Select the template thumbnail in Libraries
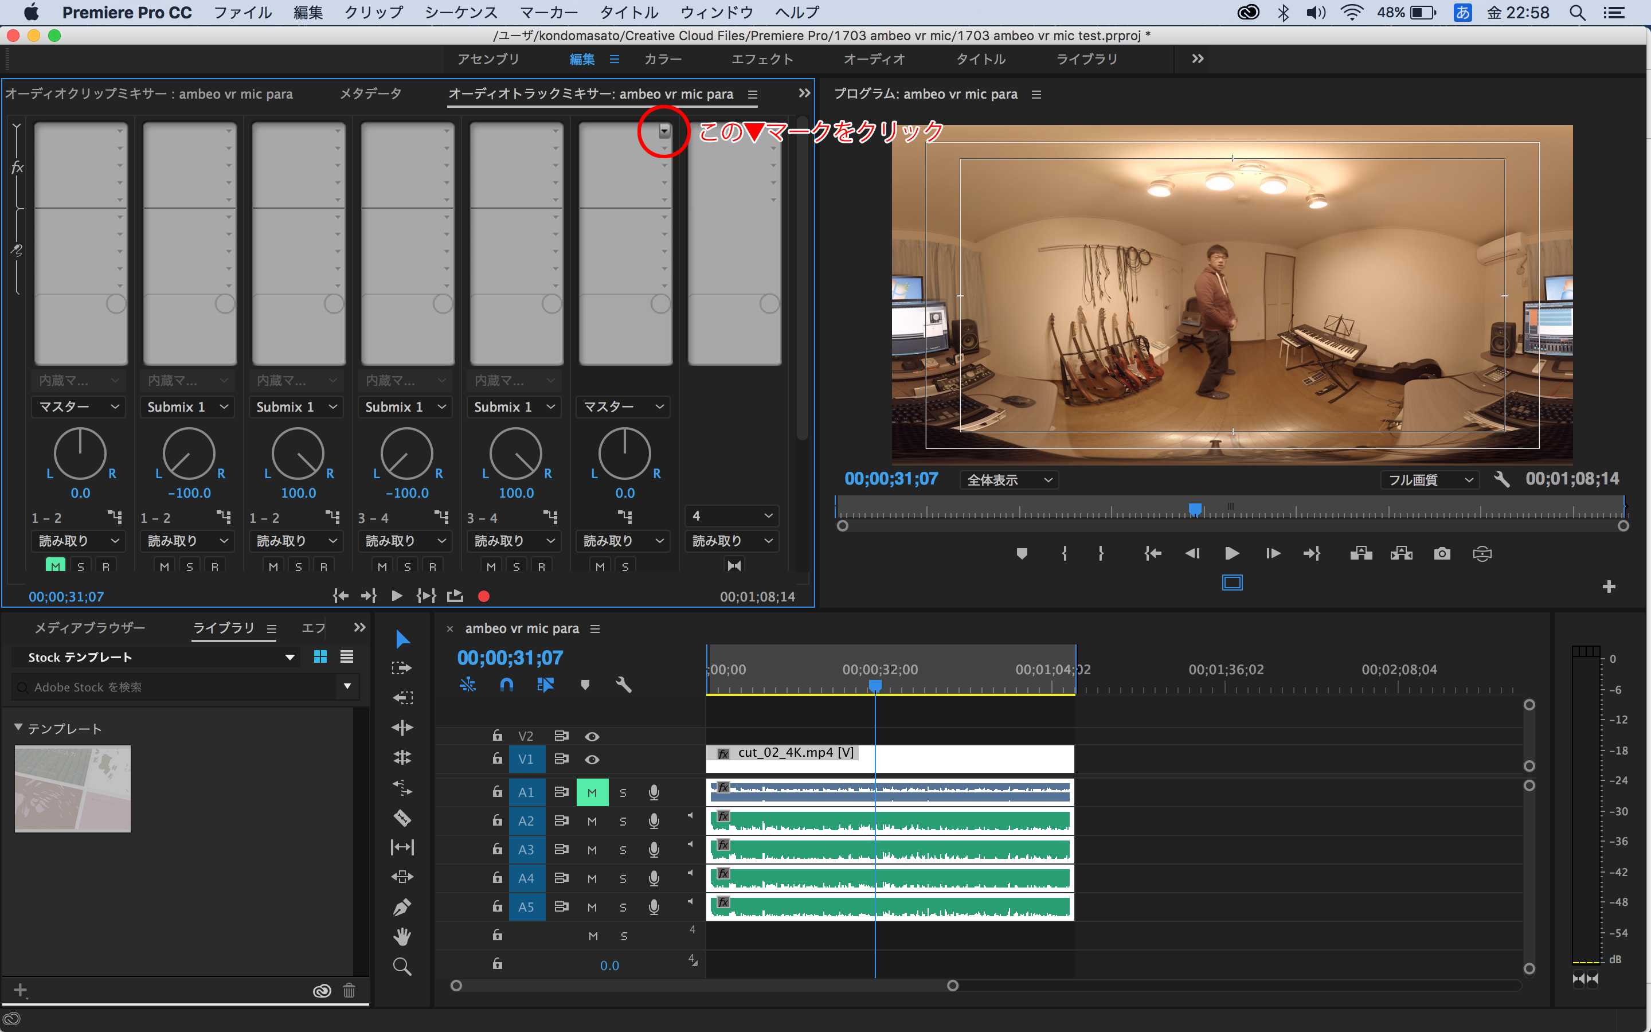 [72, 789]
